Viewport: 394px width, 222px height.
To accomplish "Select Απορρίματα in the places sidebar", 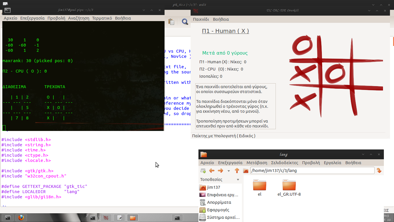I will click(219, 202).
